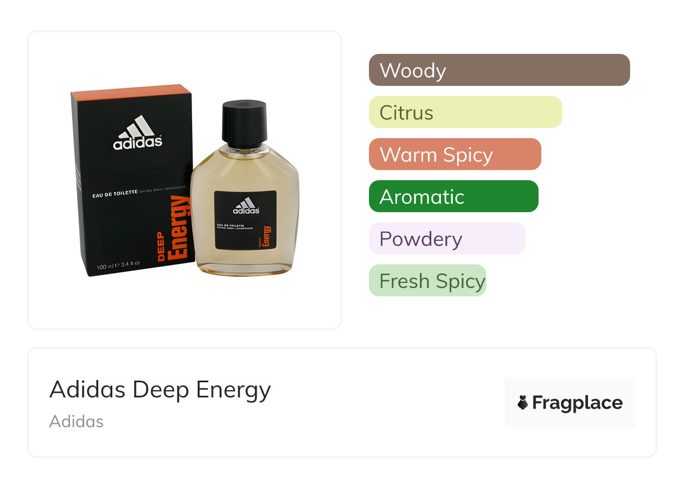
Task: Select the Citrus accord bar
Action: 466,112
